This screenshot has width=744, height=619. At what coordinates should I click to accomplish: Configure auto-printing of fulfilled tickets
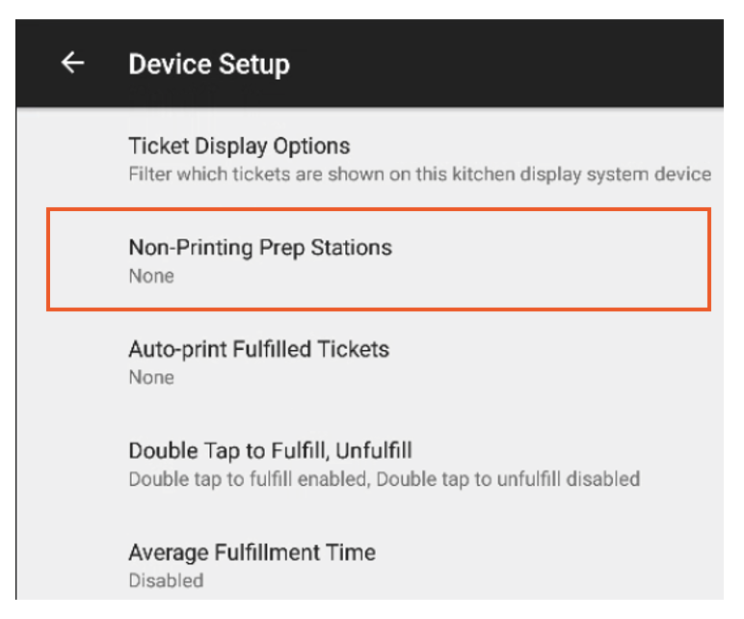[x=385, y=363]
